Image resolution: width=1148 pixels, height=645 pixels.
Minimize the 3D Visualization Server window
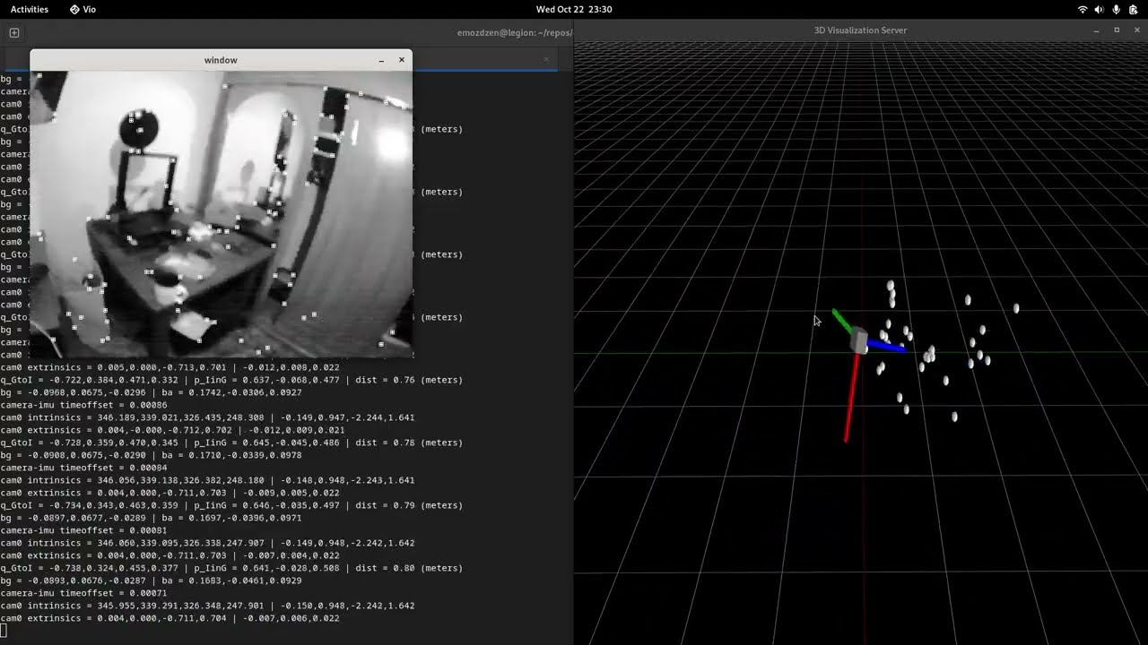1096,30
